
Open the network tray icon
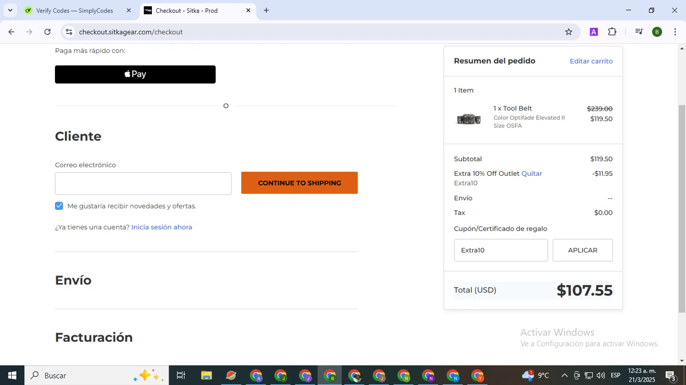(x=589, y=375)
